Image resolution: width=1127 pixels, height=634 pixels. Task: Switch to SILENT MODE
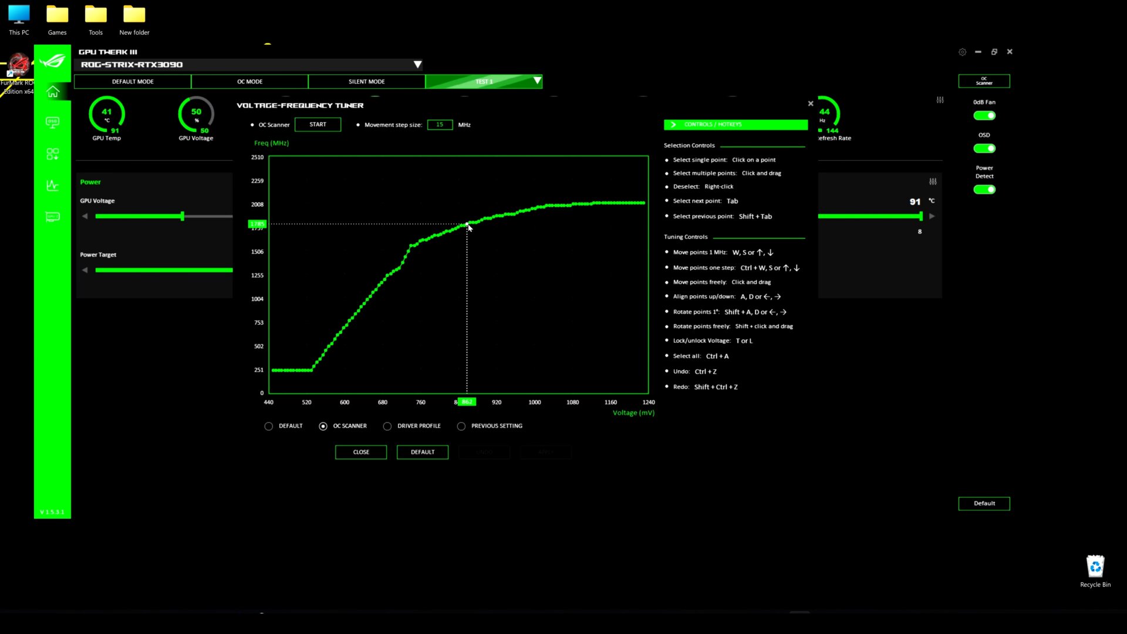(366, 81)
